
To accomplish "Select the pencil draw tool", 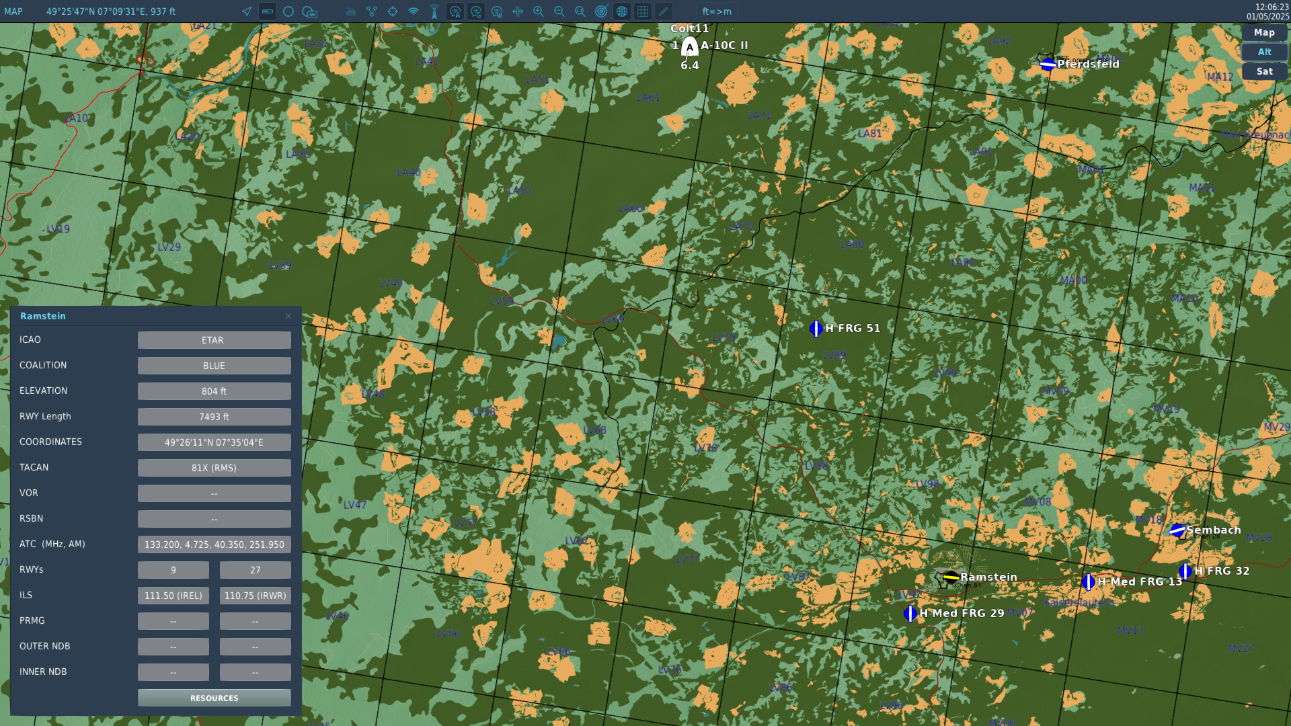I will pyautogui.click(x=664, y=11).
